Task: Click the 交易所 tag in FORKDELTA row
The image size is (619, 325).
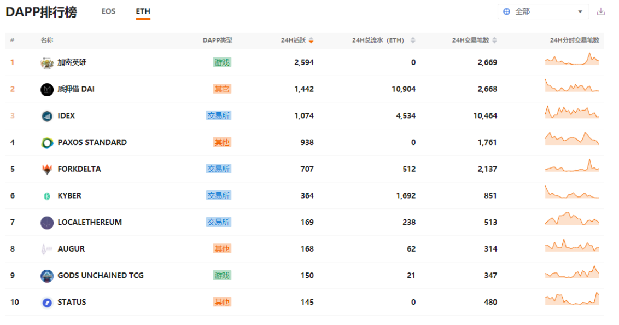Action: click(x=219, y=169)
